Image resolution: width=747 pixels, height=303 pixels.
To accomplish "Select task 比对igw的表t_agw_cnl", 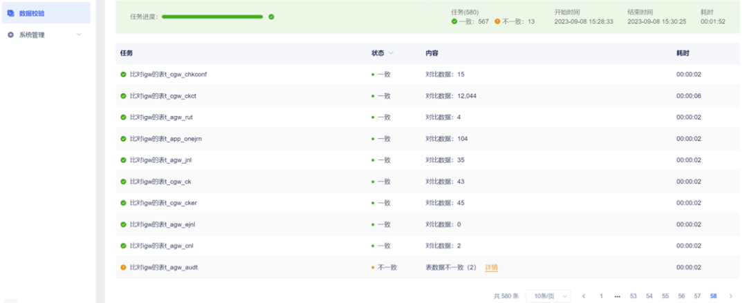I will tap(161, 246).
